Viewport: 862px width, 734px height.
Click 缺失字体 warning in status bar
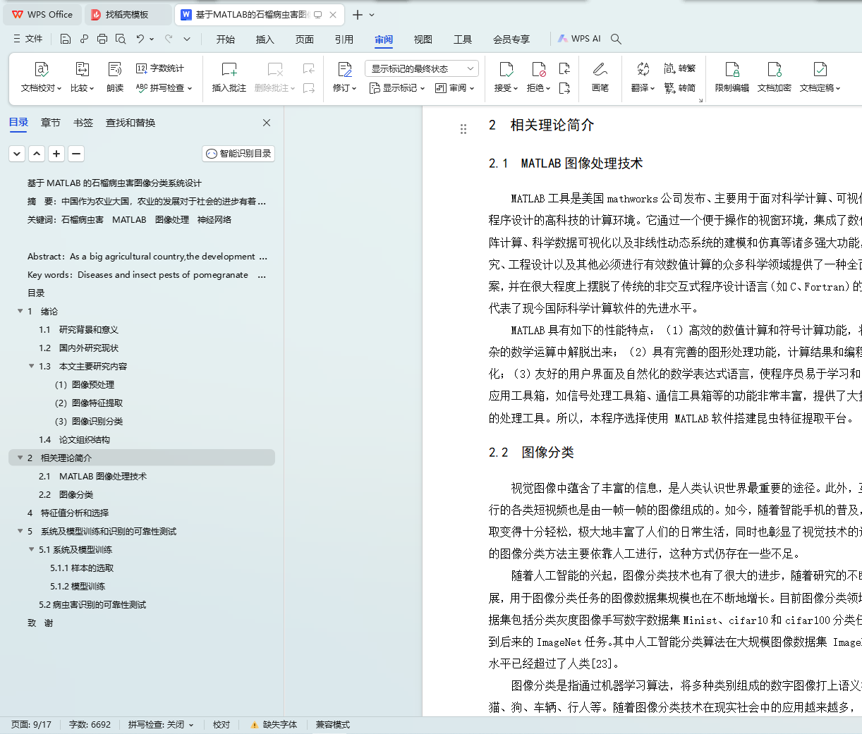pos(274,725)
